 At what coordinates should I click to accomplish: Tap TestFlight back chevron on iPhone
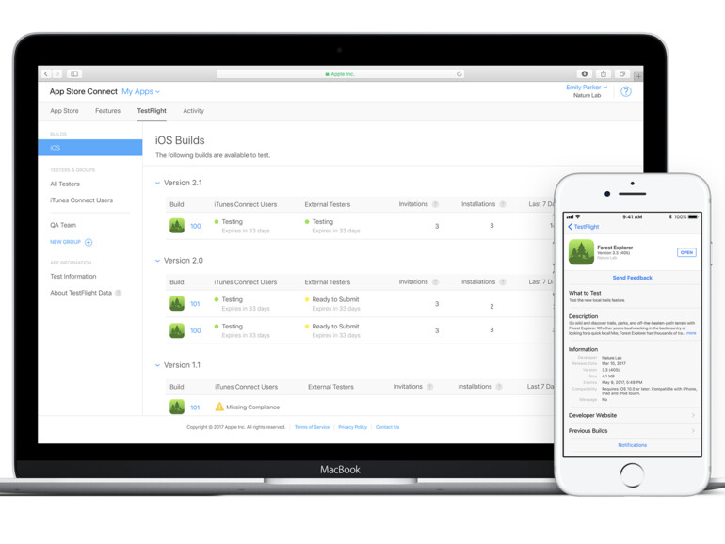tap(570, 227)
